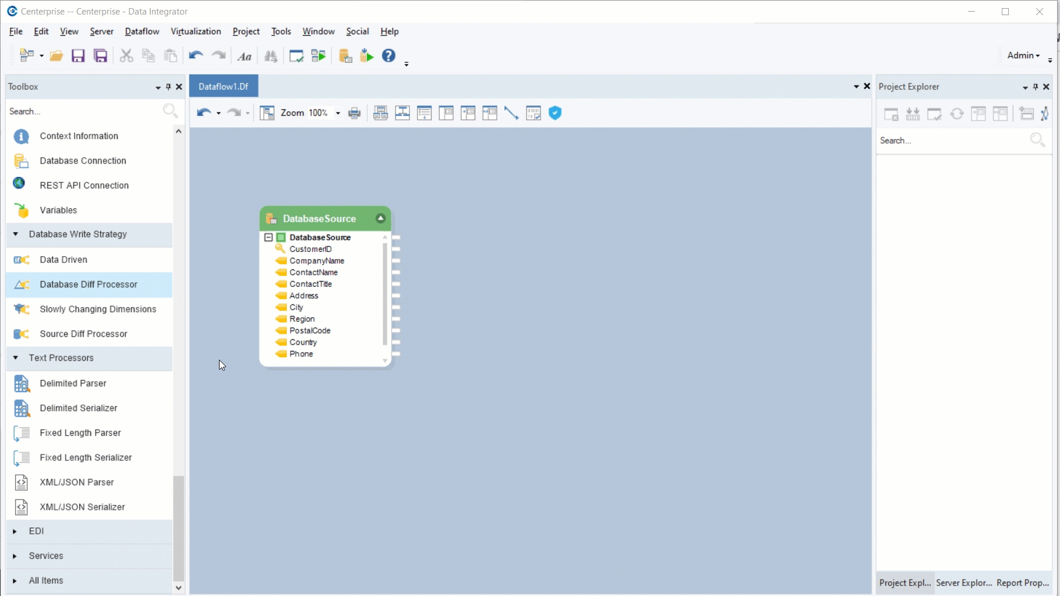This screenshot has width=1060, height=596.
Task: Pin the Toolbox panel
Action: click(168, 87)
